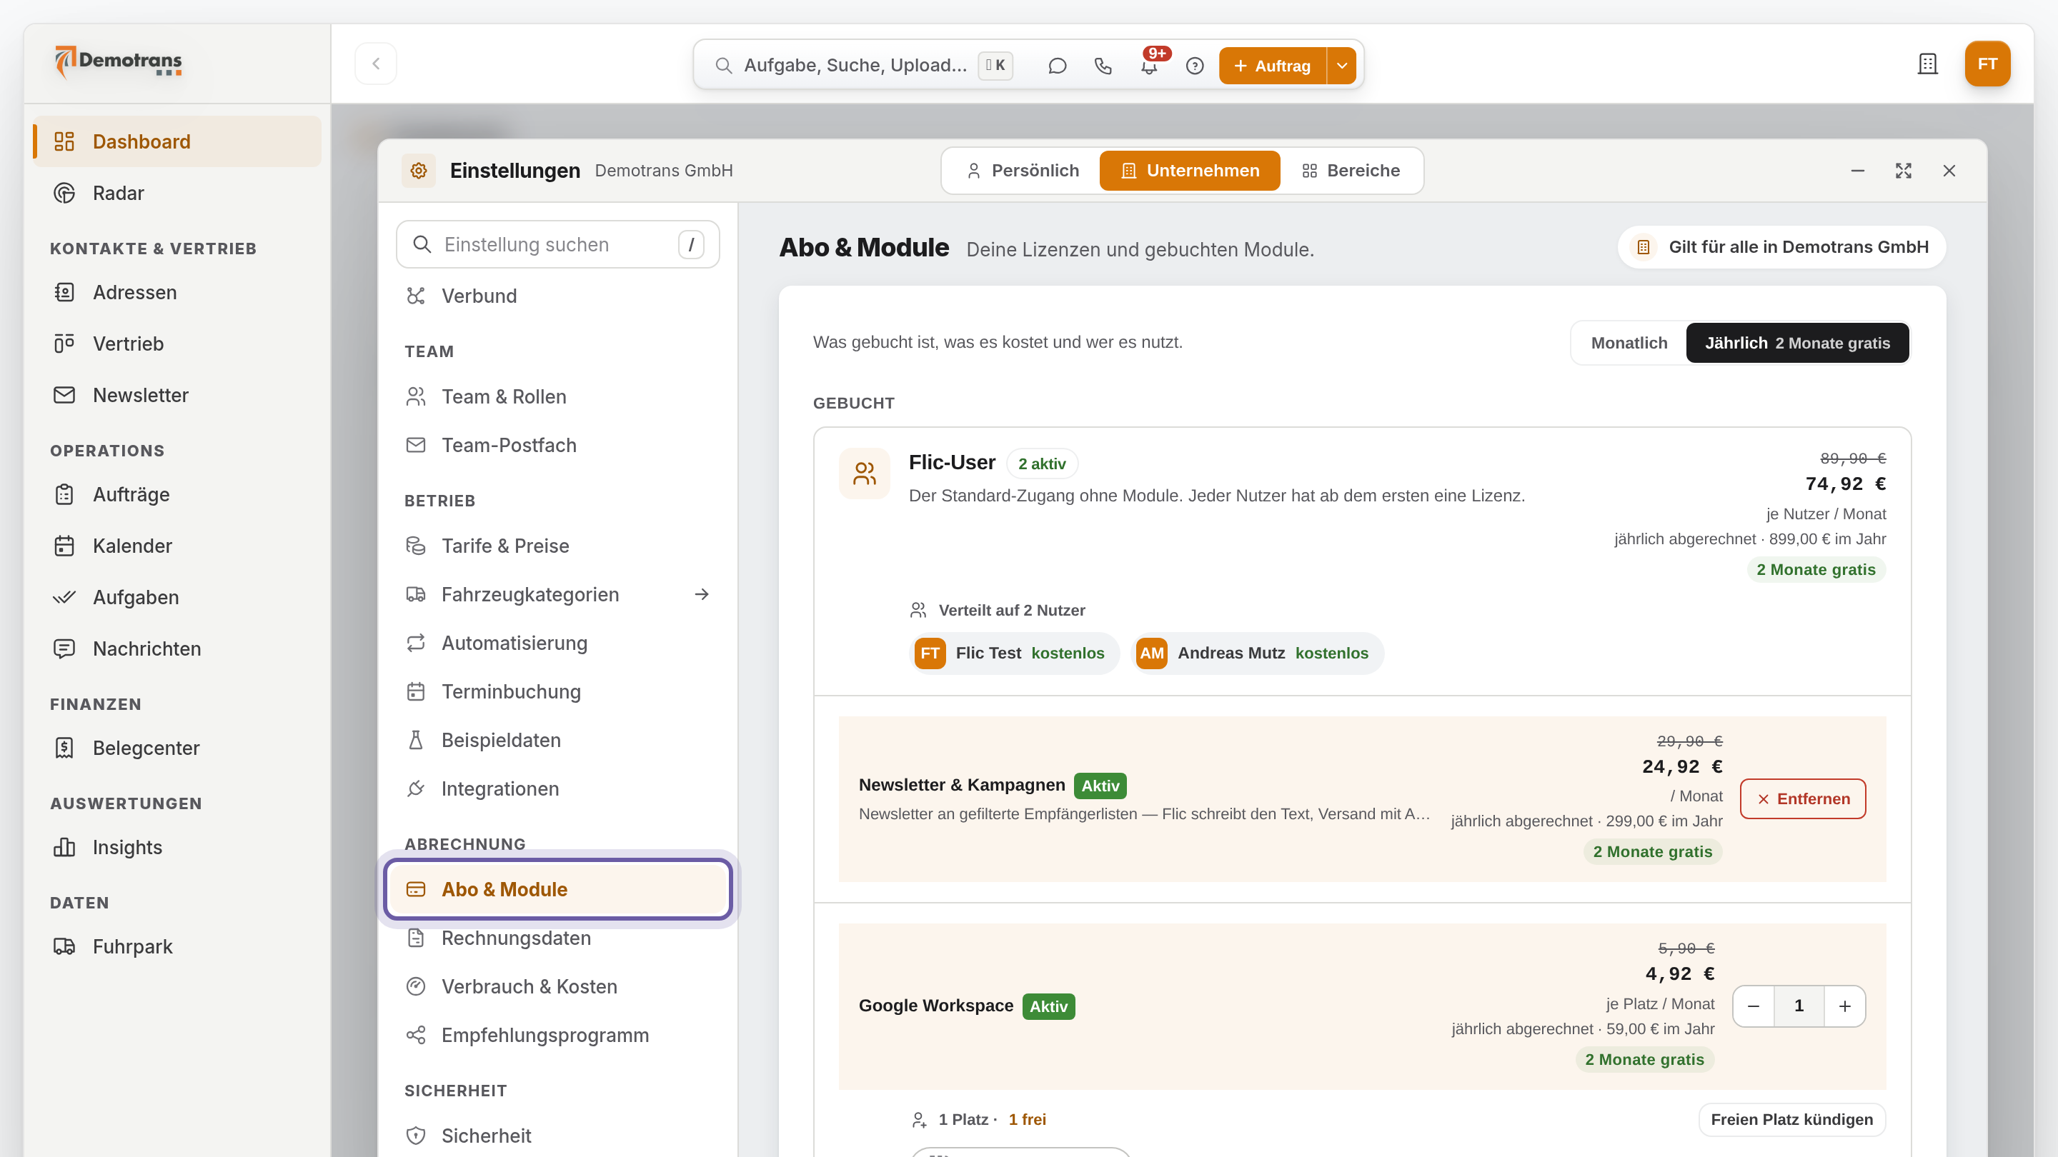Open Nachrichten in sidebar

point(176,648)
